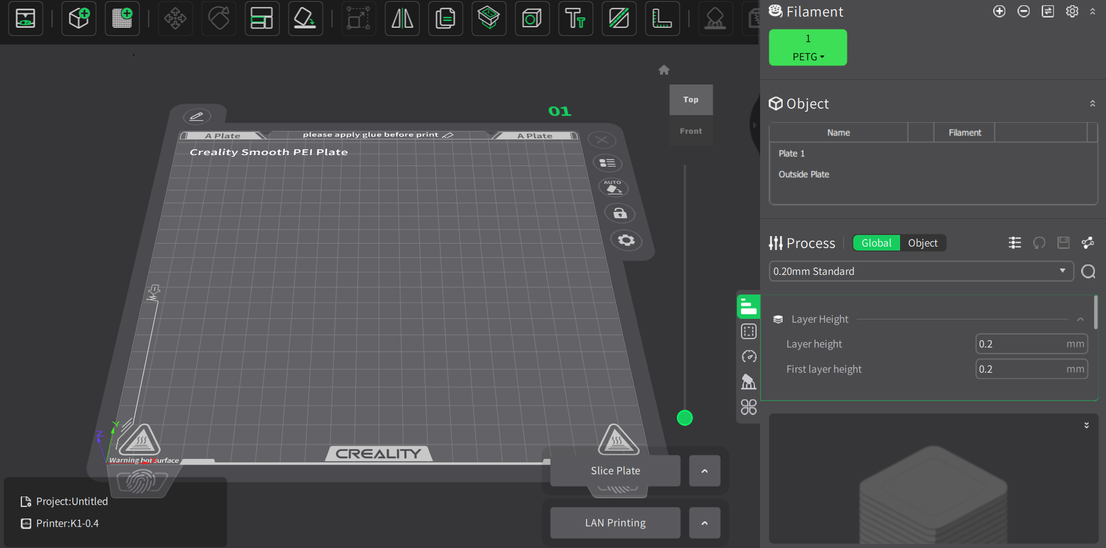
Task: Click the plate remove X icon
Action: click(602, 140)
